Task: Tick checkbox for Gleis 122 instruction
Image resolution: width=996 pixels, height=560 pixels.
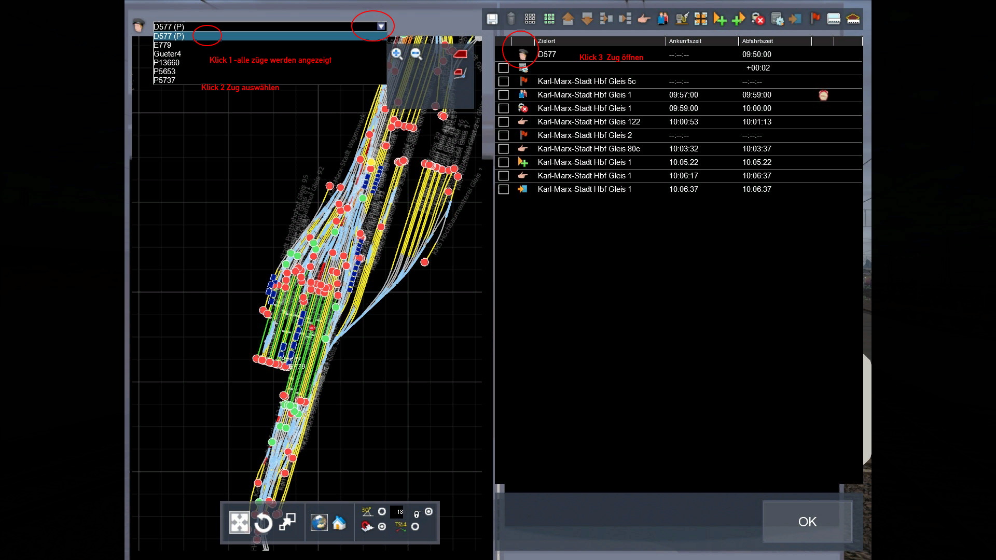Action: pyautogui.click(x=503, y=122)
